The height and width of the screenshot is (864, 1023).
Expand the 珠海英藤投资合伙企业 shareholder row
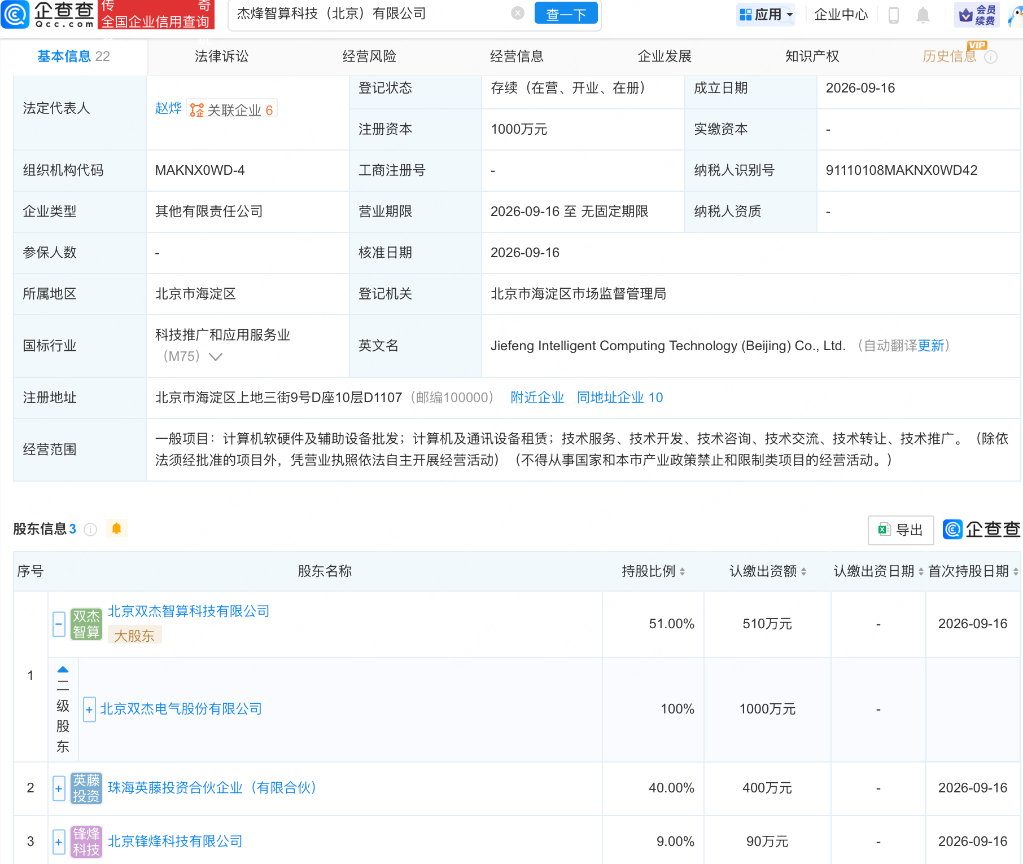pyautogui.click(x=59, y=788)
